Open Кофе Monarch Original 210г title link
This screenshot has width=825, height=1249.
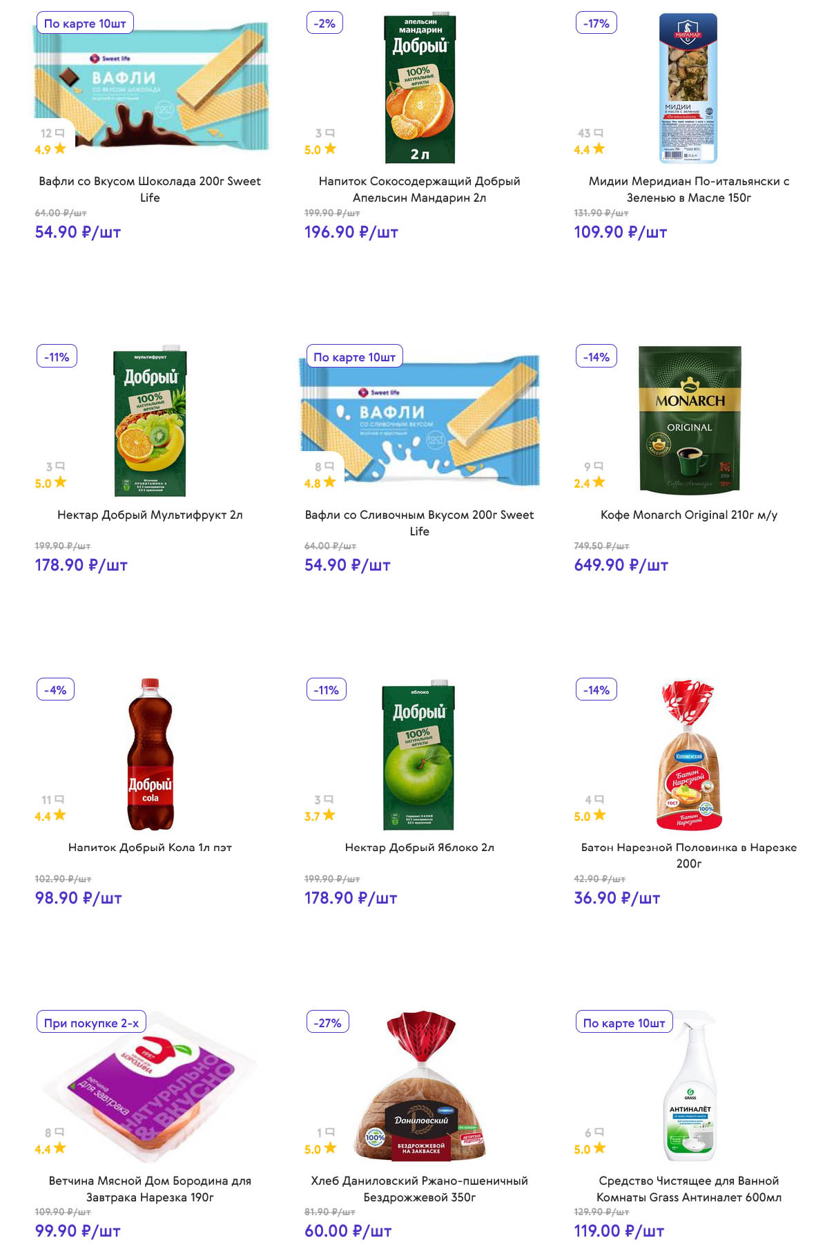pos(688,515)
